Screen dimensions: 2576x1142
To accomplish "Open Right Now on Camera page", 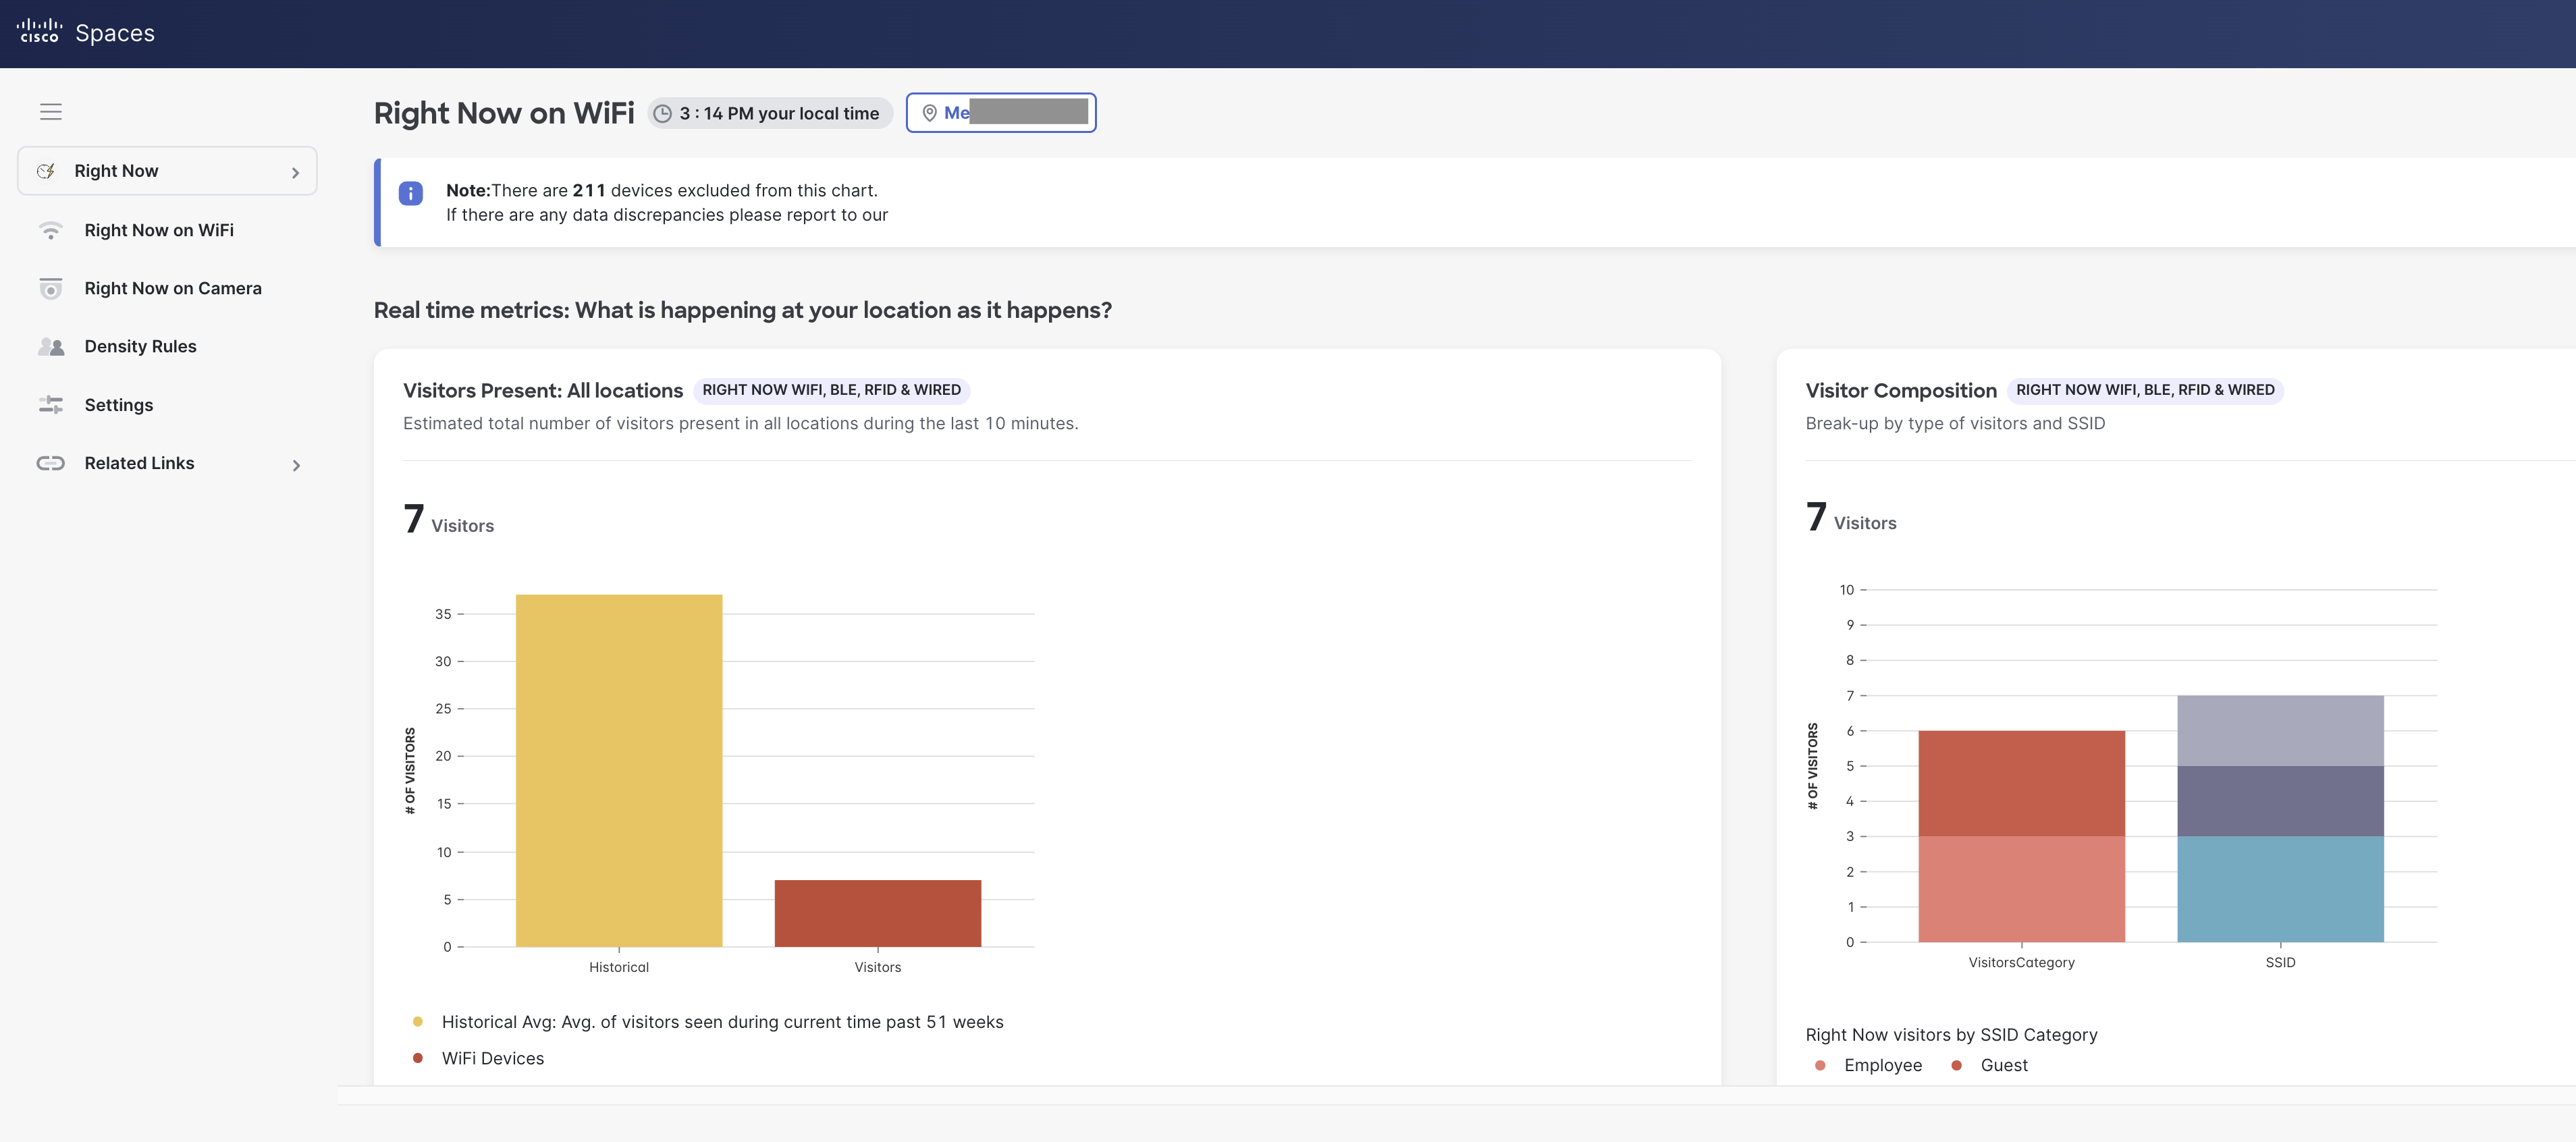I will [173, 289].
